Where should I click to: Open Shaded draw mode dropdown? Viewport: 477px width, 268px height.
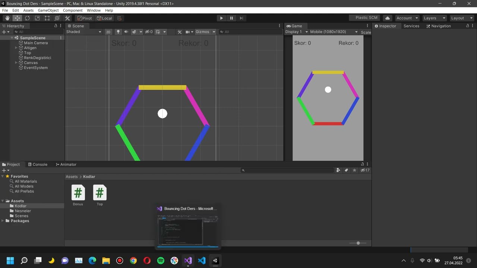[x=83, y=32]
